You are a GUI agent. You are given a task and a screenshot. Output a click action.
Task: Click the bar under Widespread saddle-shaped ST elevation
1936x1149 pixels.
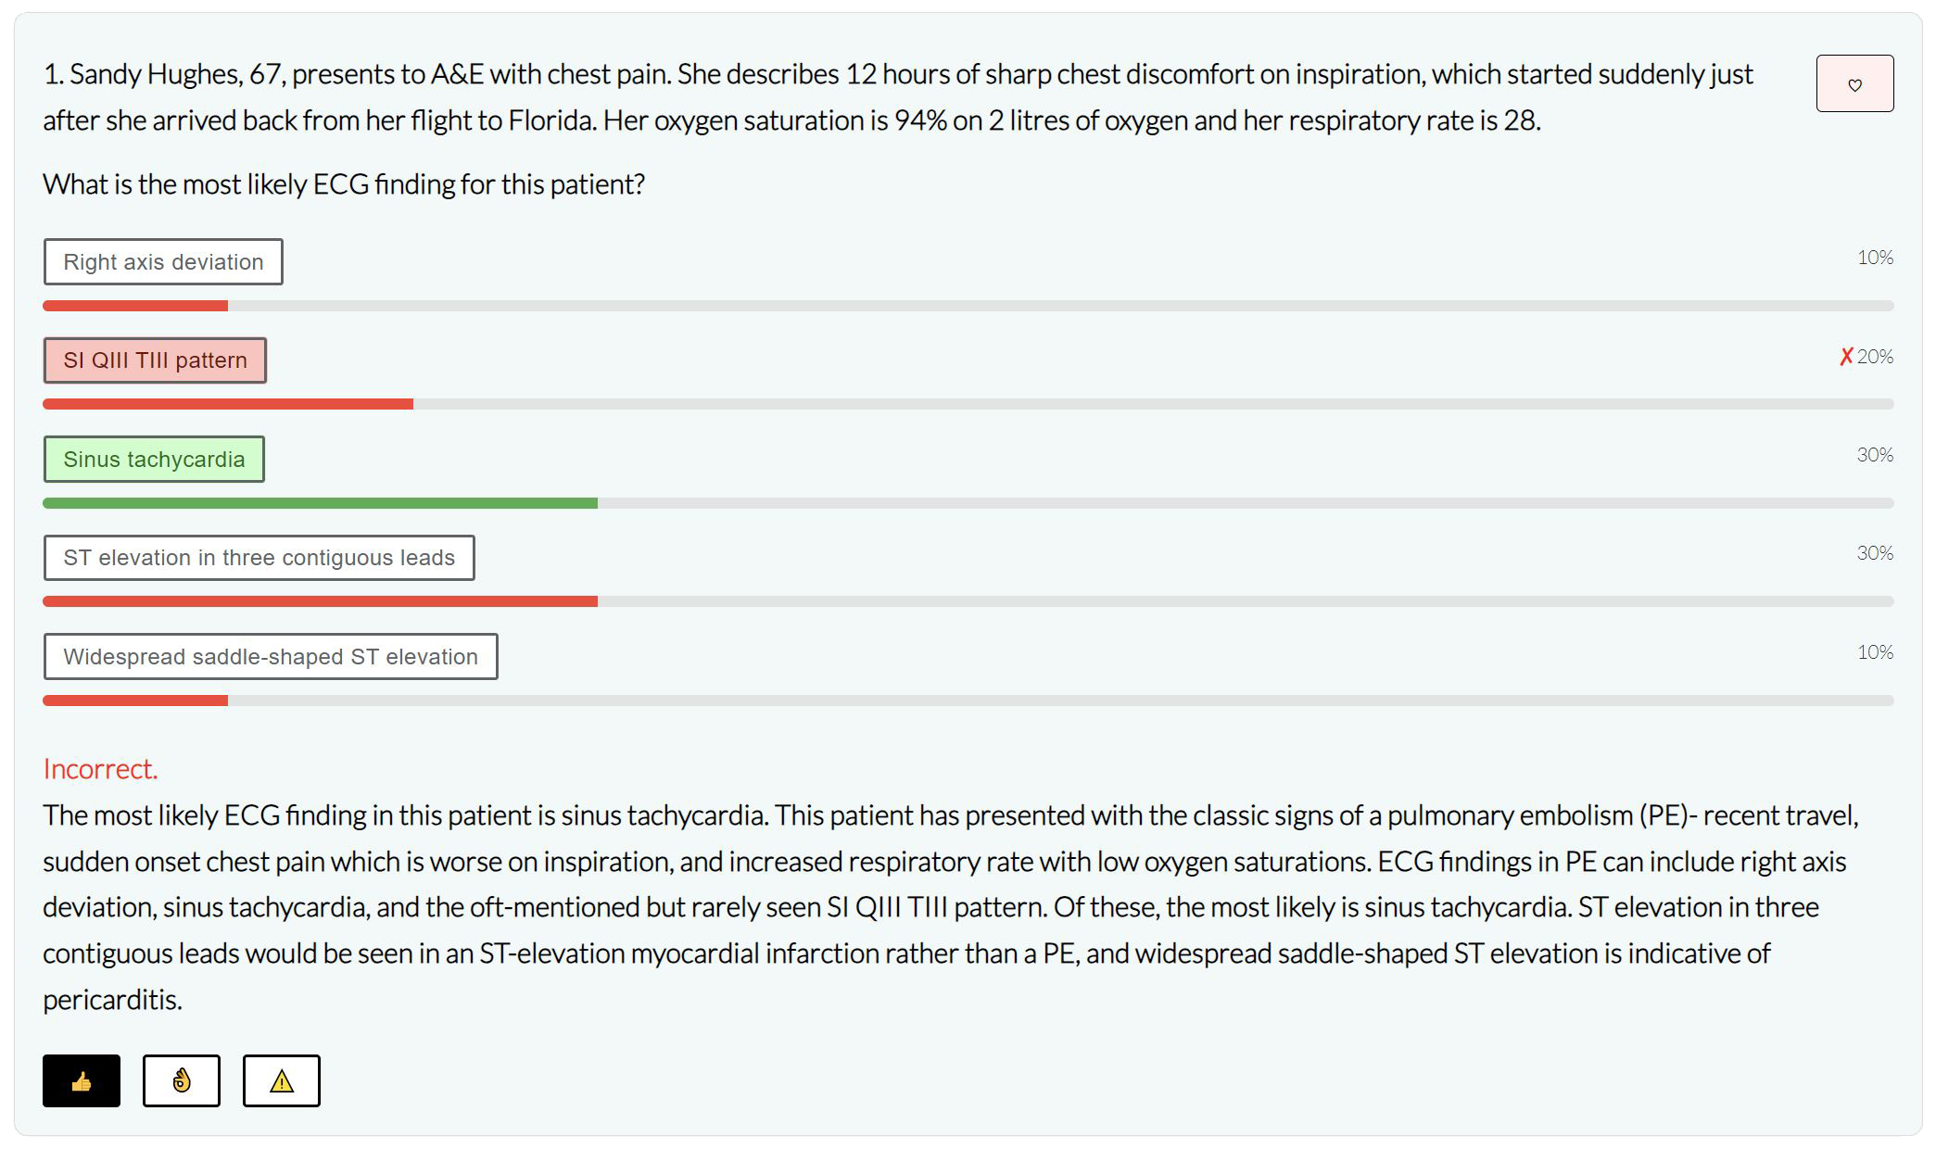tap(135, 701)
